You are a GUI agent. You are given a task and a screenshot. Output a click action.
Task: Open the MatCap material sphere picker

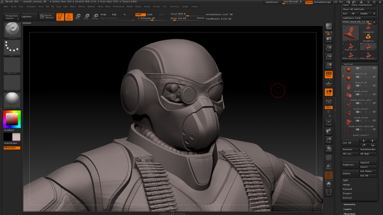tap(12, 100)
